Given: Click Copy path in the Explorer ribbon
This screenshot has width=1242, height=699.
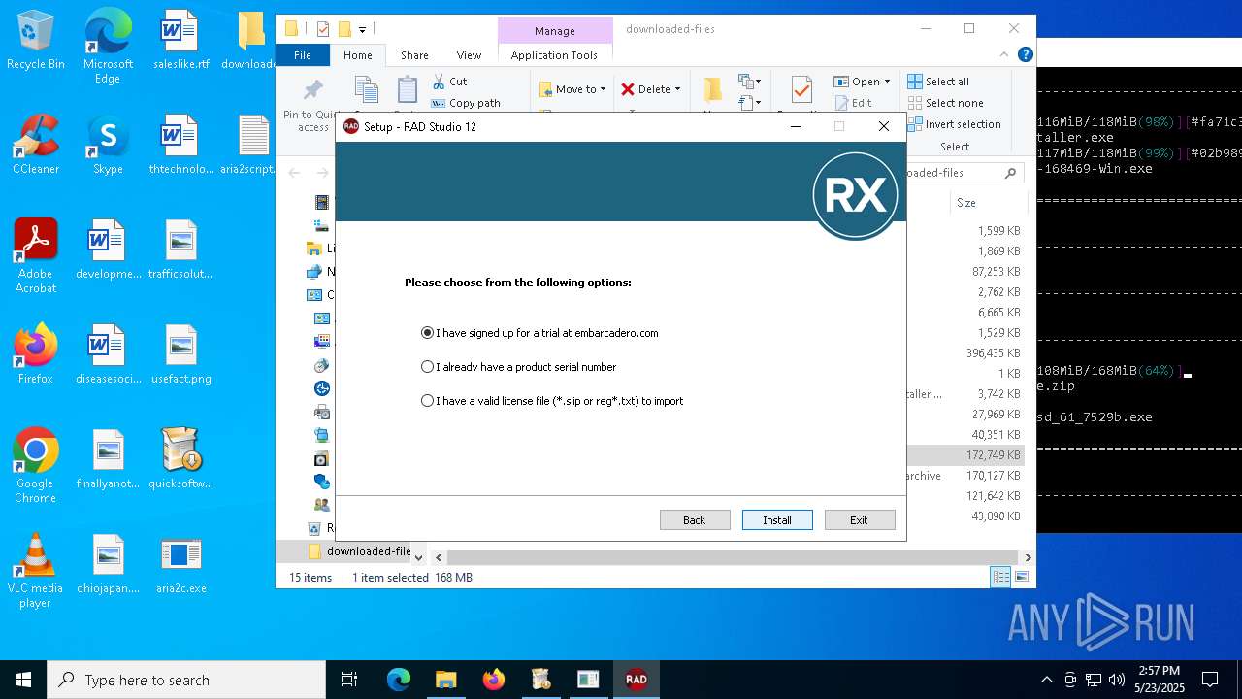Looking at the screenshot, I should (466, 103).
